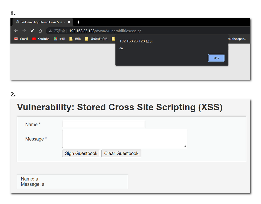
Task: Expand the 破解软件论坛 bookmark folder
Action: pyautogui.click(x=96, y=39)
